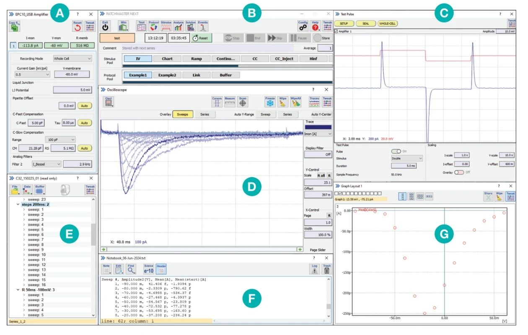Open the Recording Mode Whole Cell dropdown
528x335 pixels.
tap(72, 59)
